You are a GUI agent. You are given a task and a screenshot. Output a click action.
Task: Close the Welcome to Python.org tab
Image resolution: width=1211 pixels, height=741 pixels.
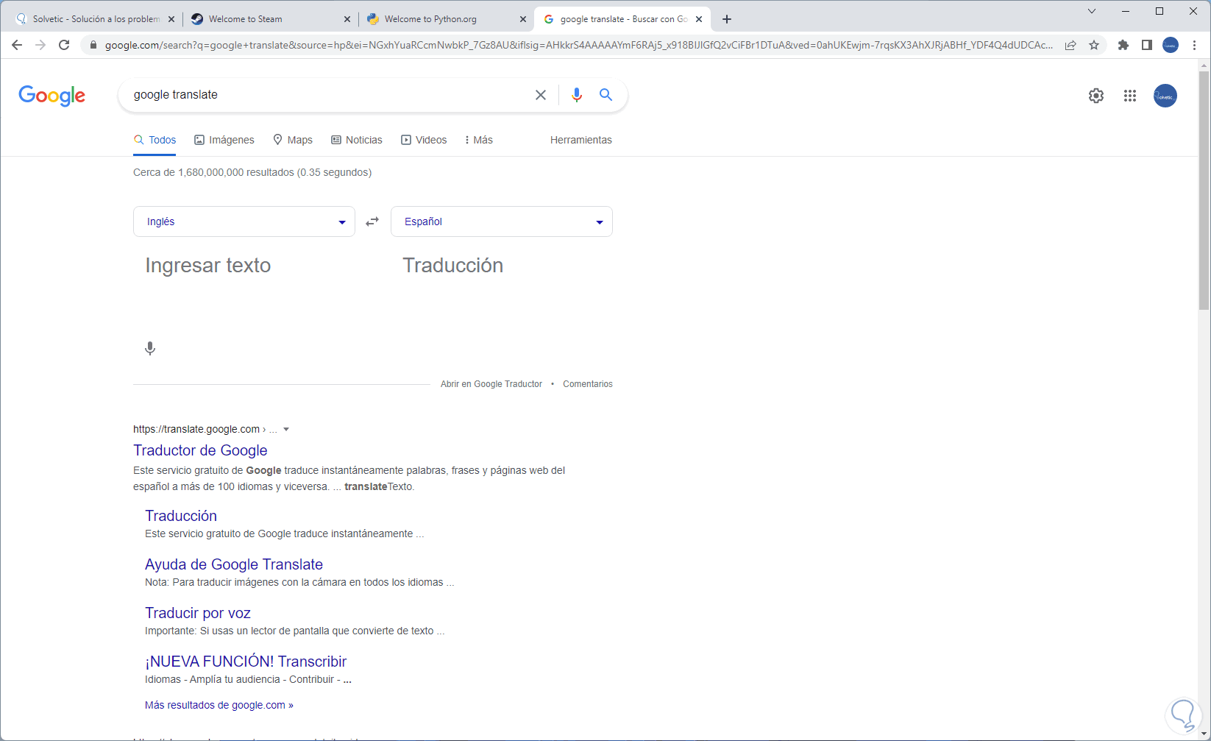[523, 19]
